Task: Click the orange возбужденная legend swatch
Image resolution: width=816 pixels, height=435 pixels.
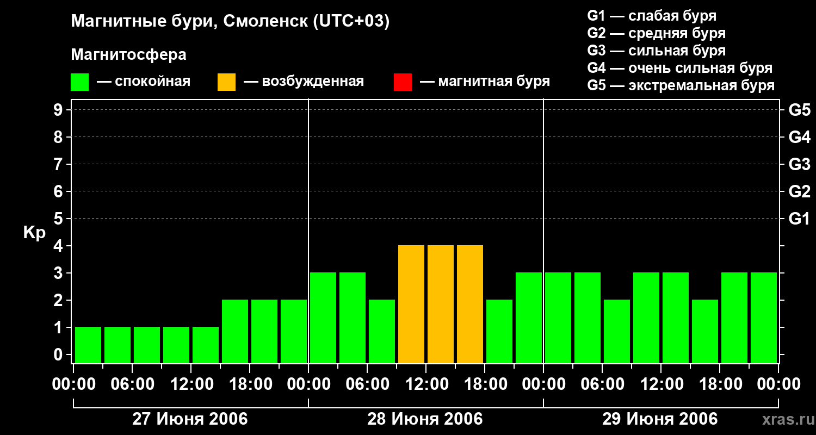Action: (x=226, y=82)
